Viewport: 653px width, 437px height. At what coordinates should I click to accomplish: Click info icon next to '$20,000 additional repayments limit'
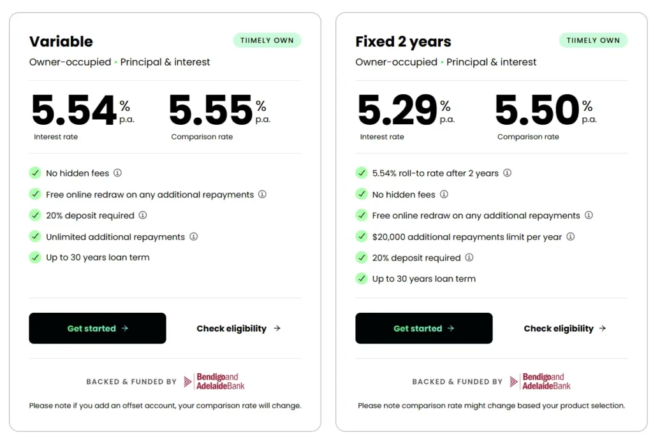point(570,236)
